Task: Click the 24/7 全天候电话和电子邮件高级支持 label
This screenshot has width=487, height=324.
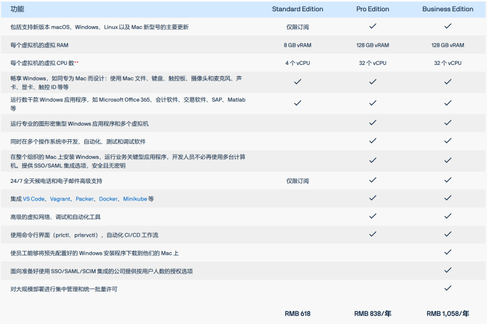Action: [x=56, y=181]
